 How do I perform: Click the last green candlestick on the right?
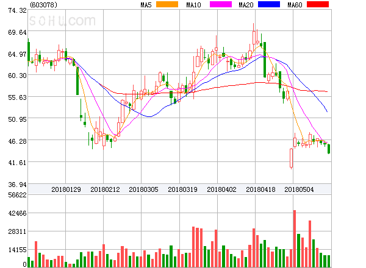coord(329,149)
